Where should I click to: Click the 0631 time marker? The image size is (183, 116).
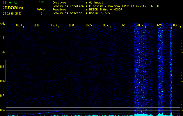(x=19, y=25)
